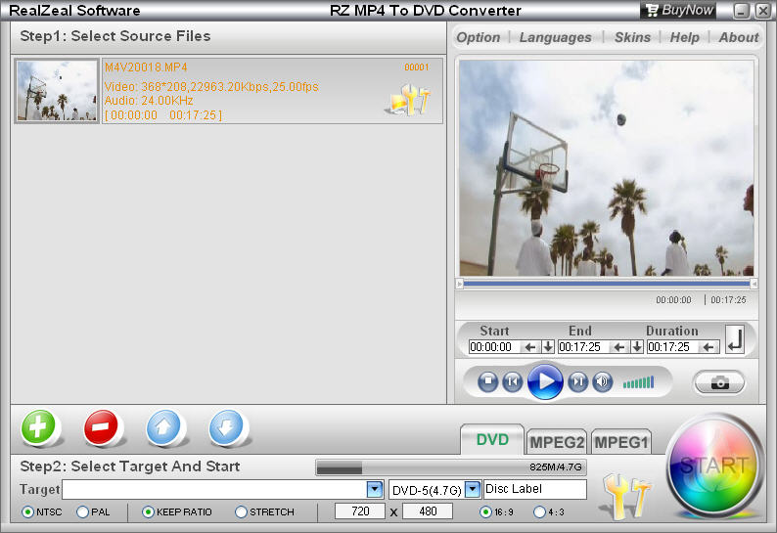
Task: Move the file up with the up arrow icon
Action: 163,427
